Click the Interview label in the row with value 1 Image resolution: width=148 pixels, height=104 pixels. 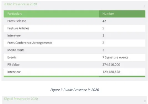14,35
